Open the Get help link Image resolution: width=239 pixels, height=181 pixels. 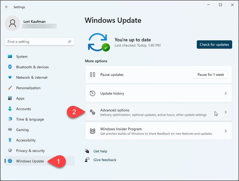pyautogui.click(x=100, y=151)
